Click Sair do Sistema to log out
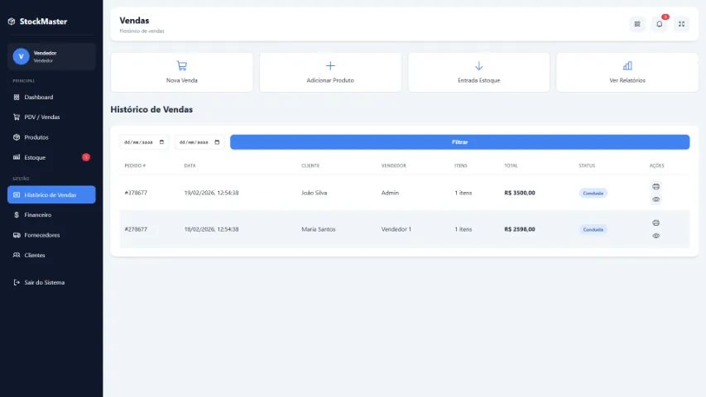The height and width of the screenshot is (397, 706). 44,283
